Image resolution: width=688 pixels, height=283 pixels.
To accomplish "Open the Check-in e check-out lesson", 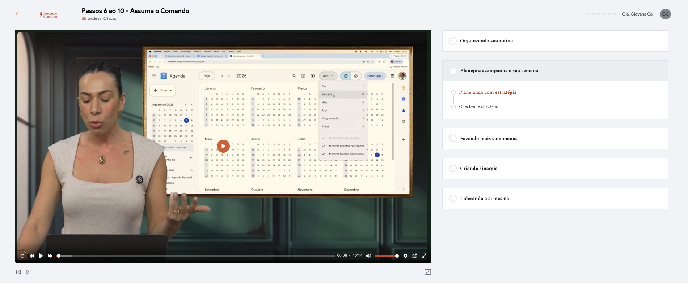I will coord(479,106).
